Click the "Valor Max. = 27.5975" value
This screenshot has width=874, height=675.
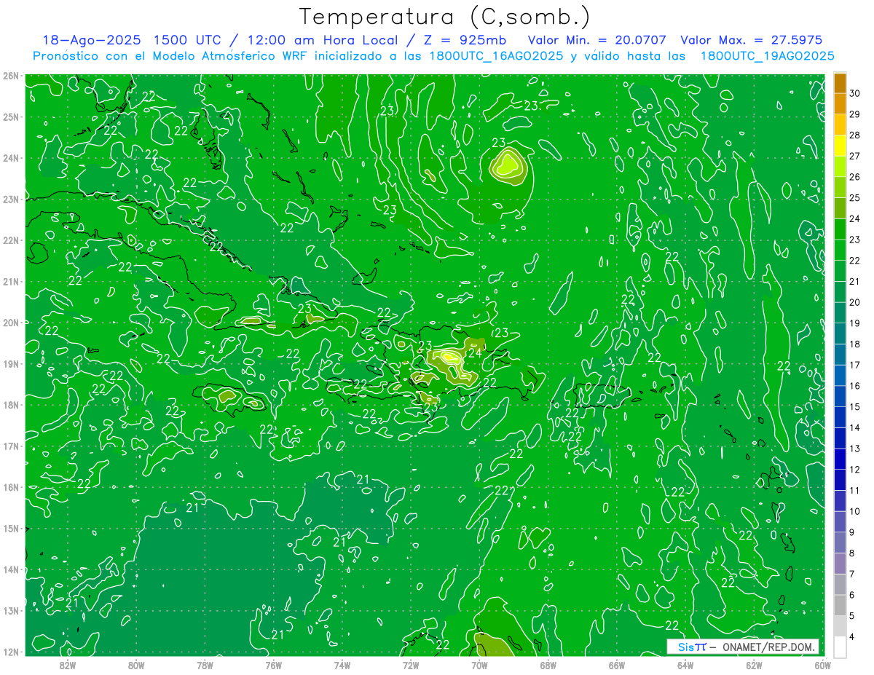click(x=751, y=40)
